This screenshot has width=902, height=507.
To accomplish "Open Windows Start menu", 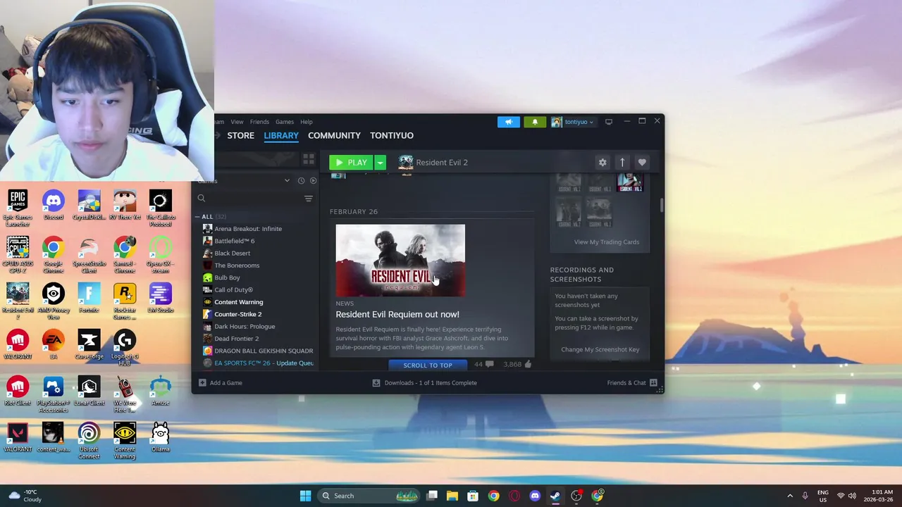I will (x=305, y=496).
